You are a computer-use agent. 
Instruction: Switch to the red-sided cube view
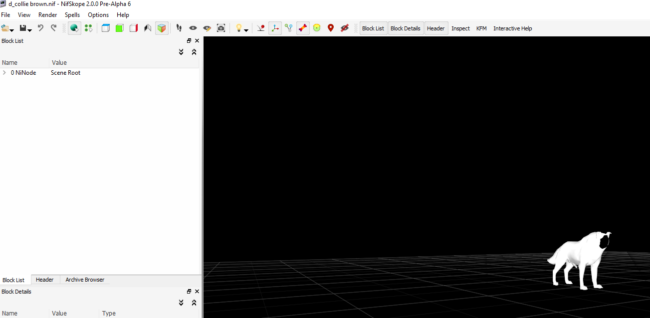(x=134, y=28)
